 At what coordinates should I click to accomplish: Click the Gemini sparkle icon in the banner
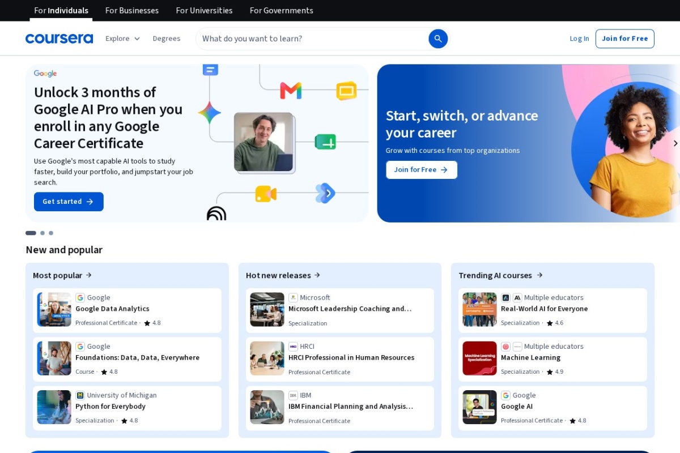pos(209,113)
